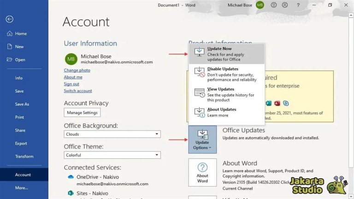The image size is (354, 199).
Task: Click the back arrow icon in sidebar
Action: [x=10, y=19]
